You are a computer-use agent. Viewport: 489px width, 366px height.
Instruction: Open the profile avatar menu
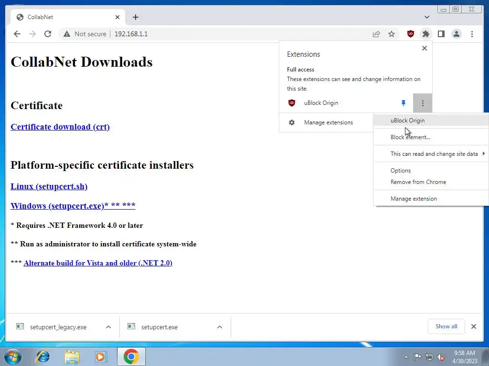coord(457,34)
